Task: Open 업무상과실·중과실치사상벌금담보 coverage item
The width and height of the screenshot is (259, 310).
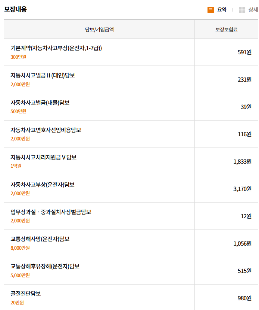Action: click(x=51, y=212)
